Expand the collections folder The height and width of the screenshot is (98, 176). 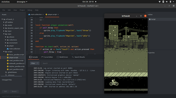tap(6, 40)
